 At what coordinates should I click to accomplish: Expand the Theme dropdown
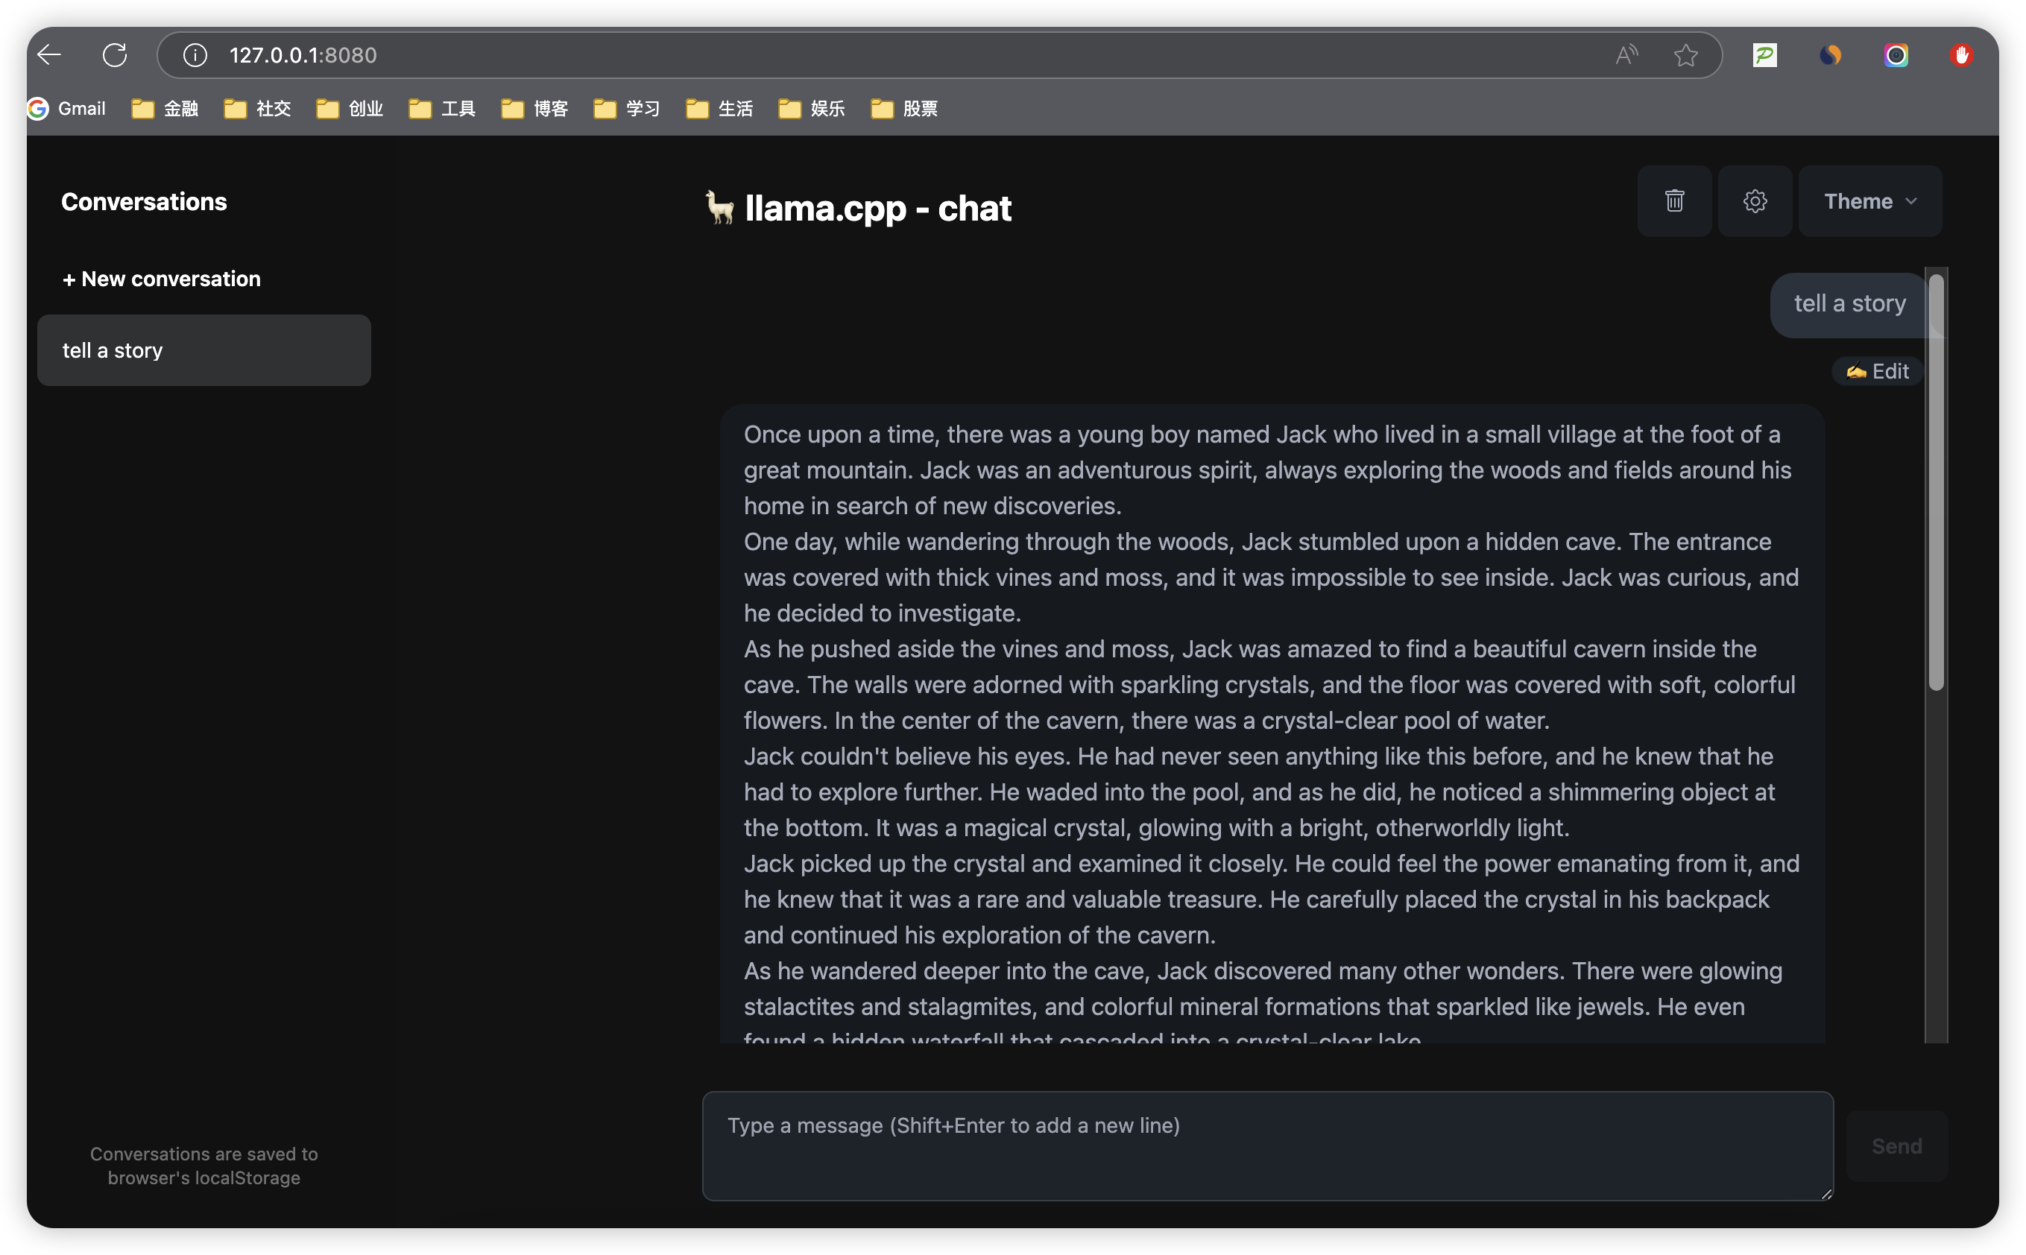[x=1869, y=201]
